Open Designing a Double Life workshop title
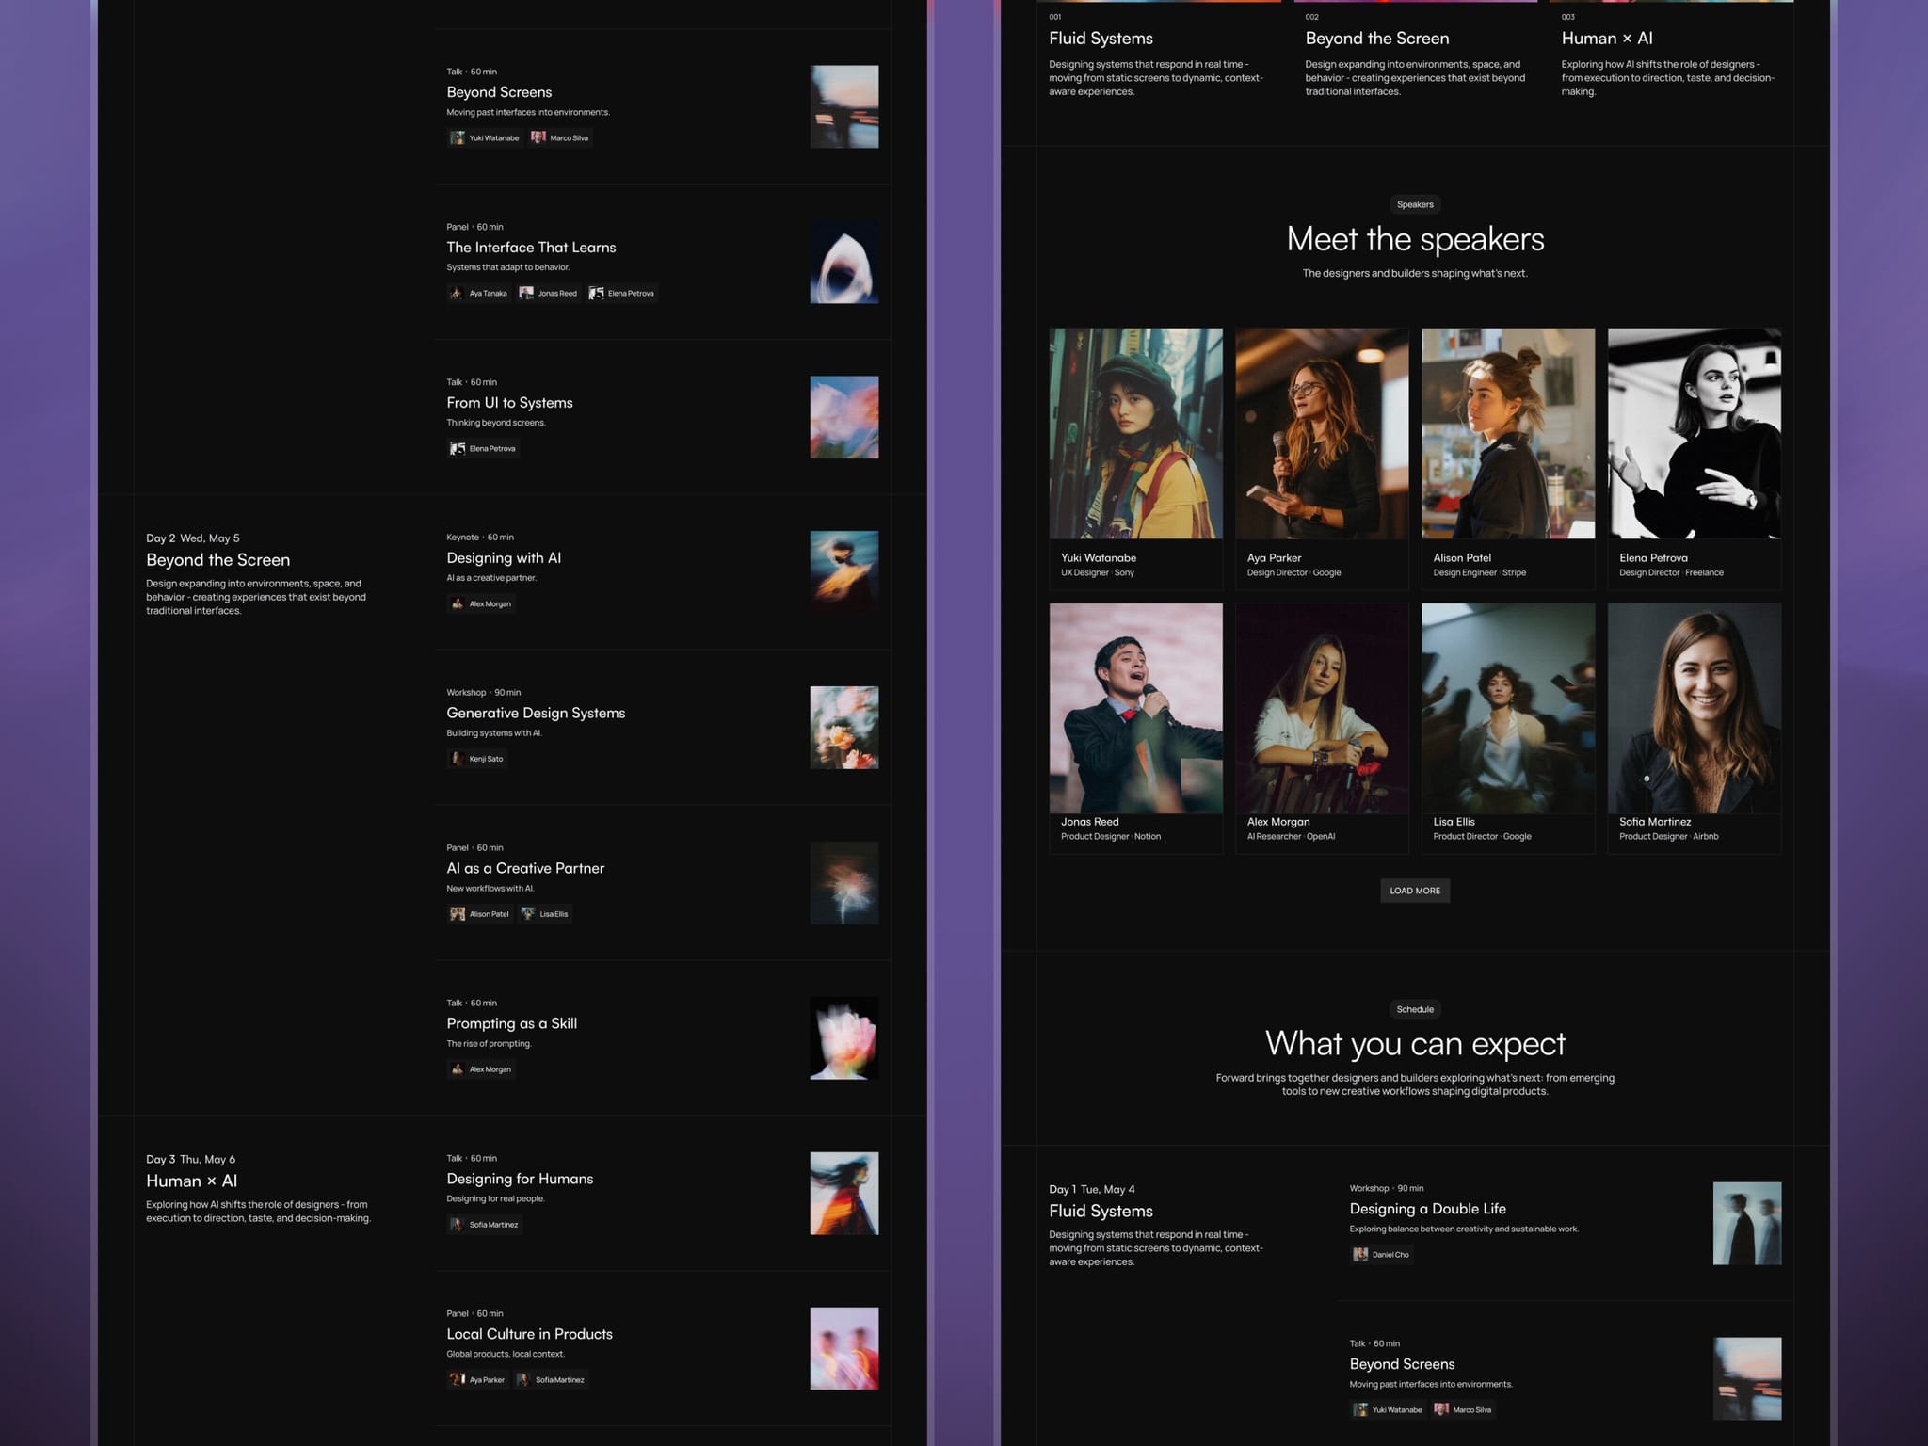Screen dimensions: 1928x1446 click(1427, 1210)
